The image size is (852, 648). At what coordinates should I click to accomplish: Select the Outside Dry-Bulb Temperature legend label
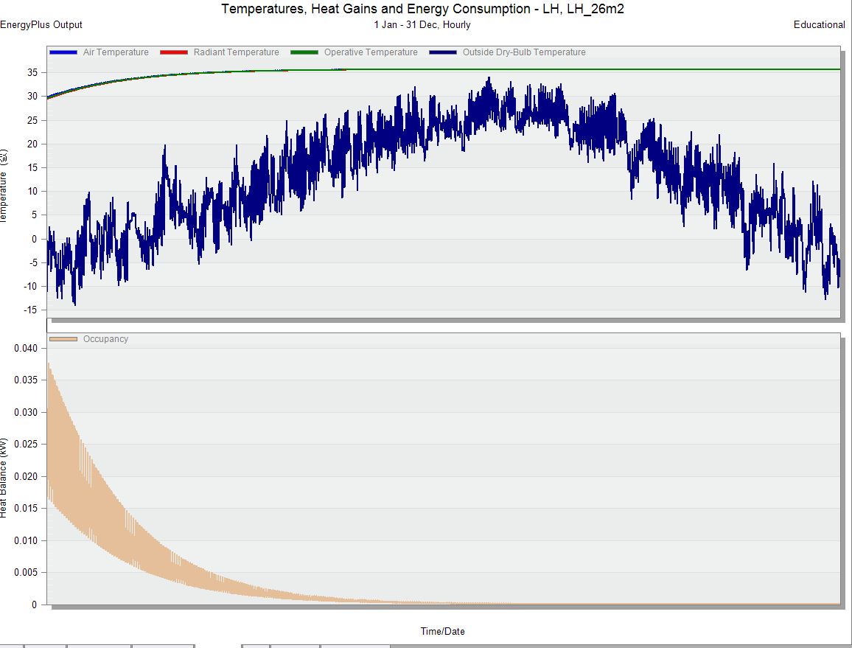[524, 52]
